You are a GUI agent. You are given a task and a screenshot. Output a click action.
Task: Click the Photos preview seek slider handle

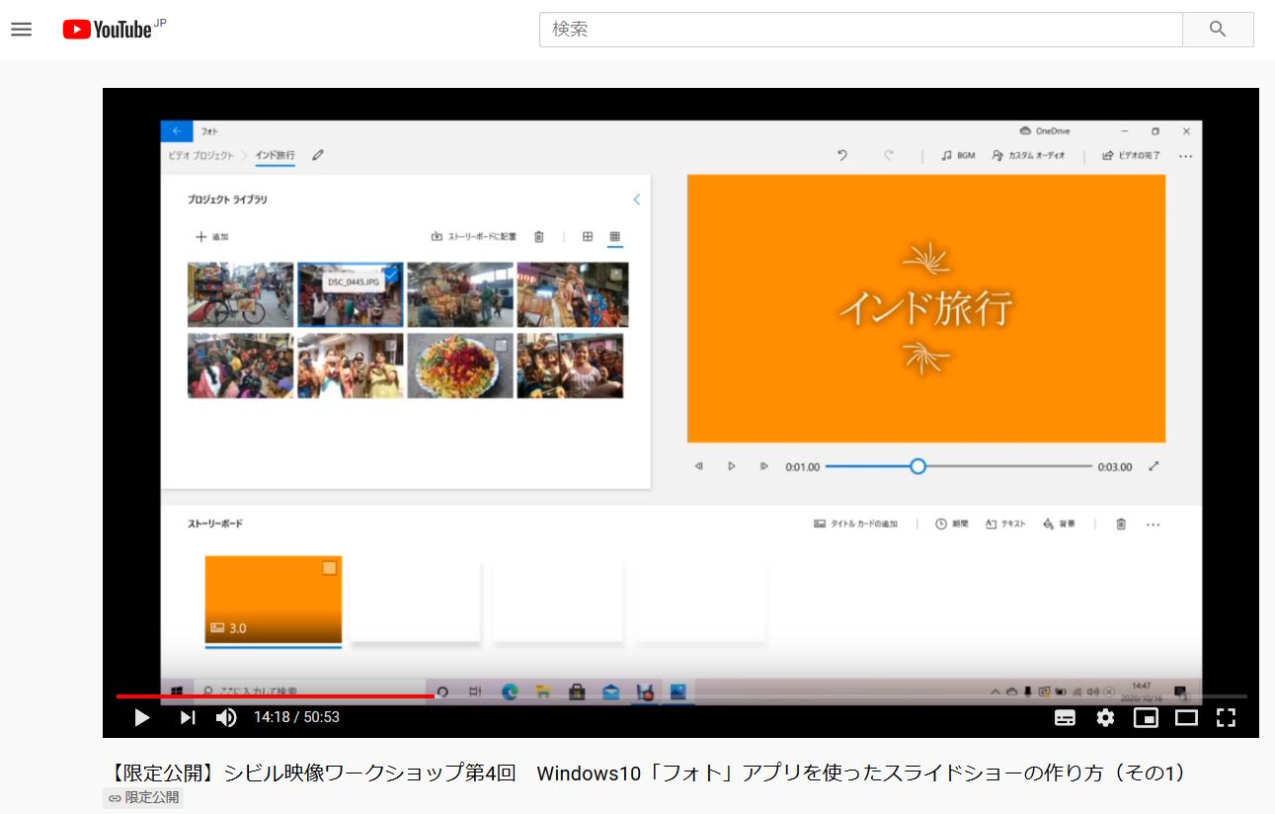(x=917, y=466)
